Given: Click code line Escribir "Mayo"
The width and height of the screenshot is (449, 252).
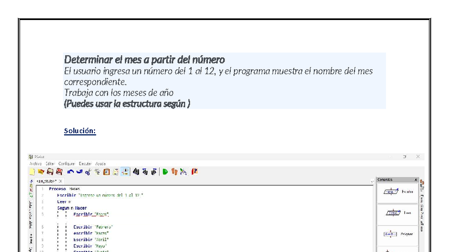Looking at the screenshot, I should click(90, 246).
